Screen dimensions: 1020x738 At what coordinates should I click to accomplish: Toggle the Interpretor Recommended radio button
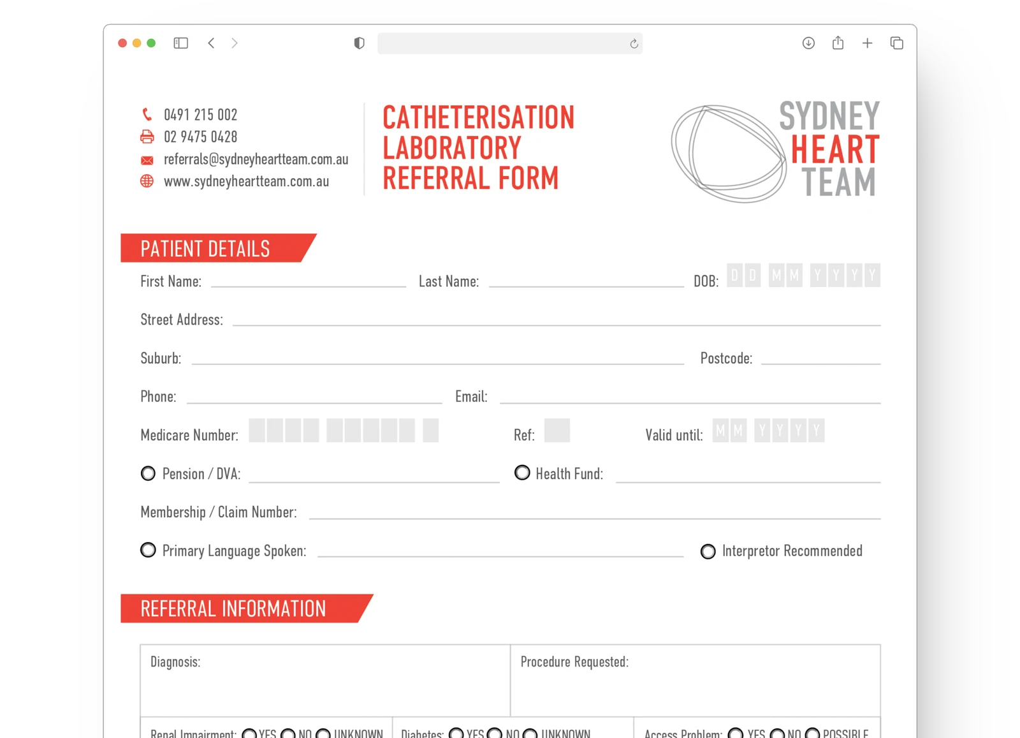tap(708, 551)
